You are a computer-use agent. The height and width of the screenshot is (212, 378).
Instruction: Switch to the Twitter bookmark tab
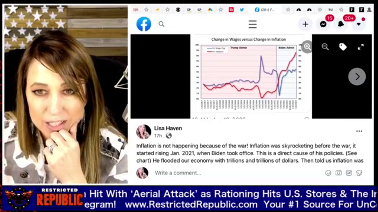point(242,10)
